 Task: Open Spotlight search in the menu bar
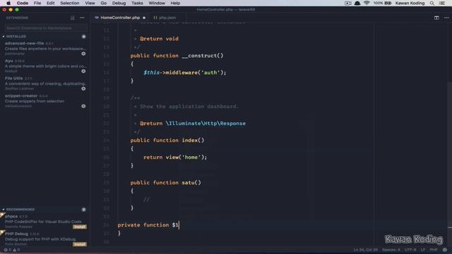(432, 3)
